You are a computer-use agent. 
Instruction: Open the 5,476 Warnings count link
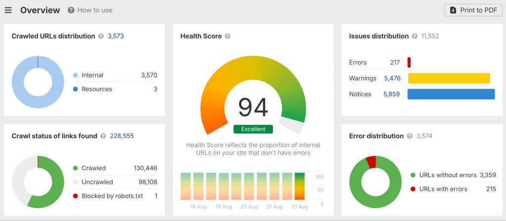pos(392,78)
